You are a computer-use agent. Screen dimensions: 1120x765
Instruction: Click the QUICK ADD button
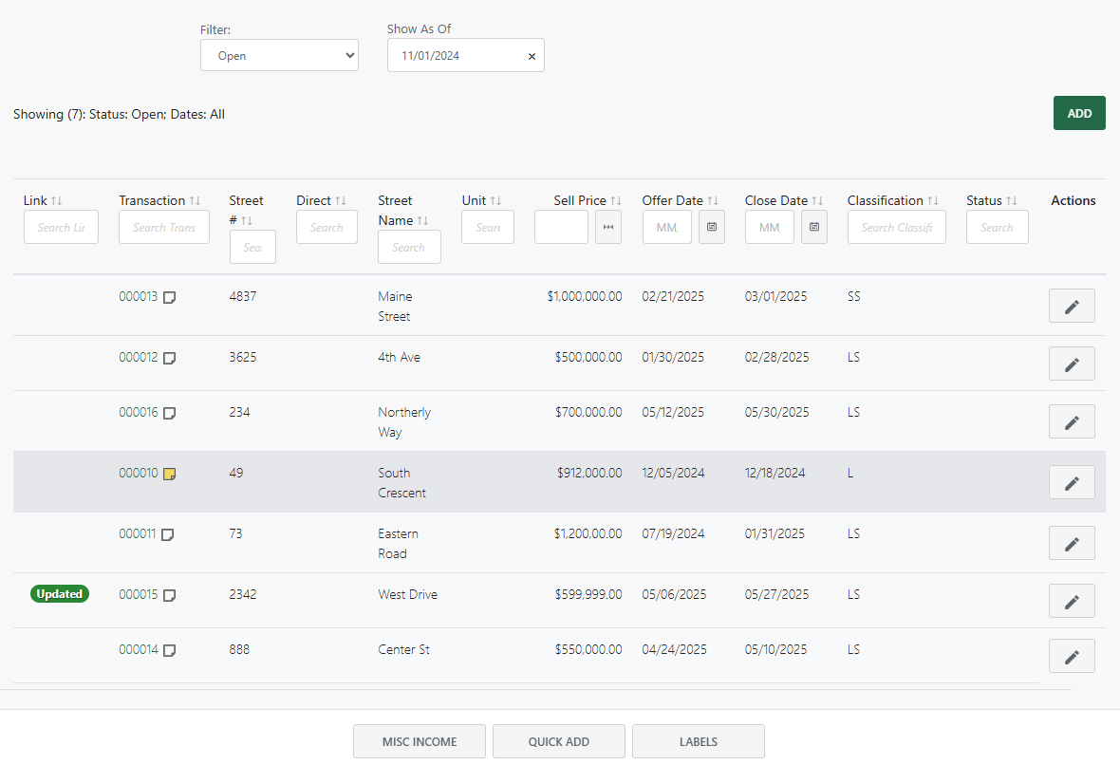coord(559,741)
